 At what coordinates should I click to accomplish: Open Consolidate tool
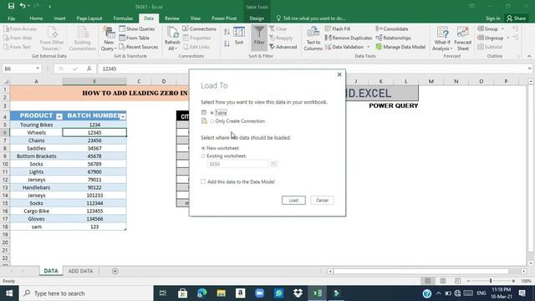click(392, 29)
